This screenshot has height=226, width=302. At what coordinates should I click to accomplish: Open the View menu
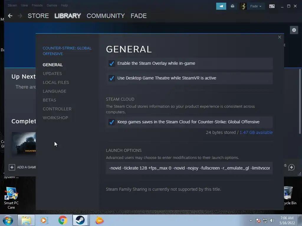(x=24, y=5)
